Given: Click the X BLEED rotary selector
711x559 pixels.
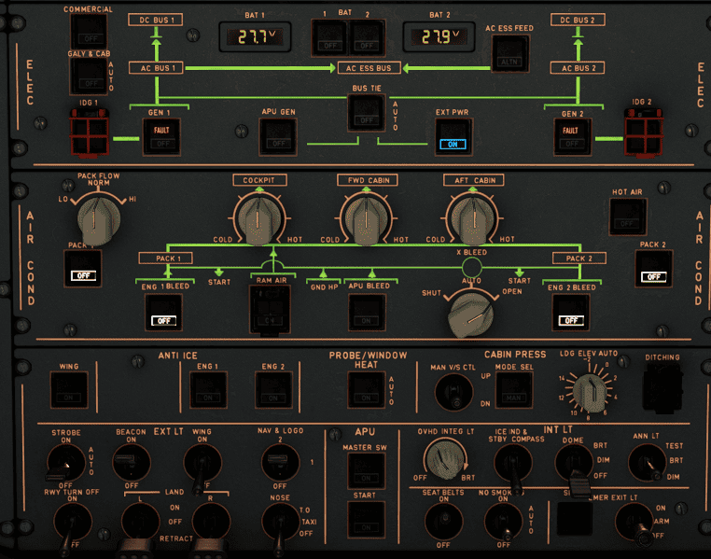Looking at the screenshot, I should [471, 314].
